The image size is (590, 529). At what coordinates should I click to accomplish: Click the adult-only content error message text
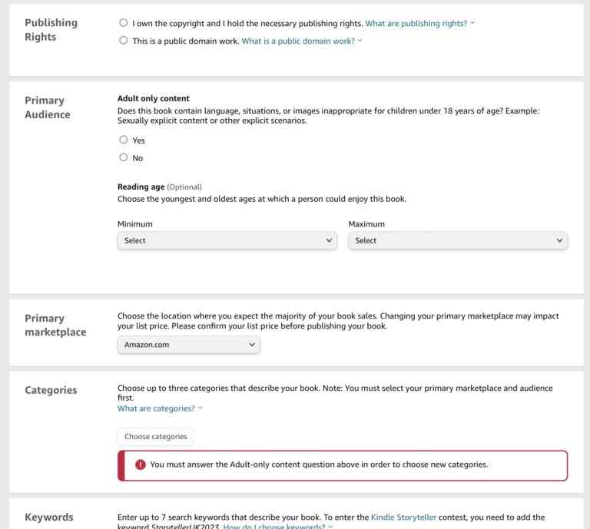319,465
